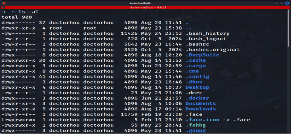
Task: Select the .bash_history file name
Action: (208, 33)
